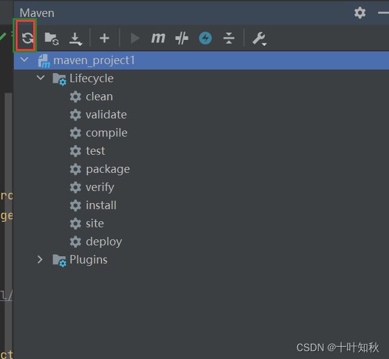Download sources and documentation icon
The image size is (389, 359).
pos(76,39)
